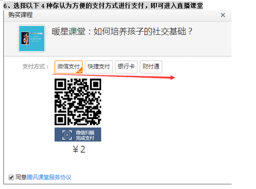Click the ¥2 price text
Viewport: 256px width, 189px height.
[x=79, y=149]
